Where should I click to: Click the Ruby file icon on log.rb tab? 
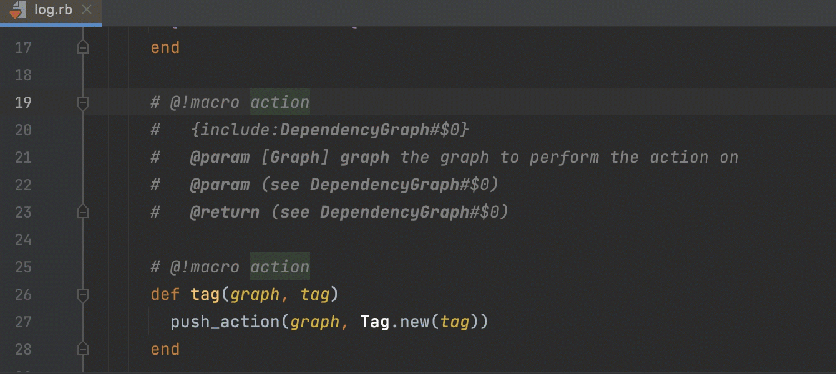[17, 10]
